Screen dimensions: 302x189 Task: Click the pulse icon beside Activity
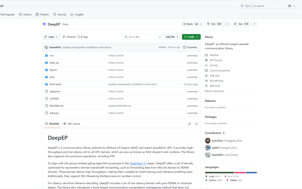[206, 66]
